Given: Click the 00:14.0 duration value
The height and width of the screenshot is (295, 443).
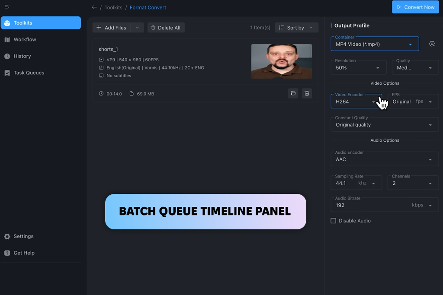Looking at the screenshot, I should pos(114,94).
